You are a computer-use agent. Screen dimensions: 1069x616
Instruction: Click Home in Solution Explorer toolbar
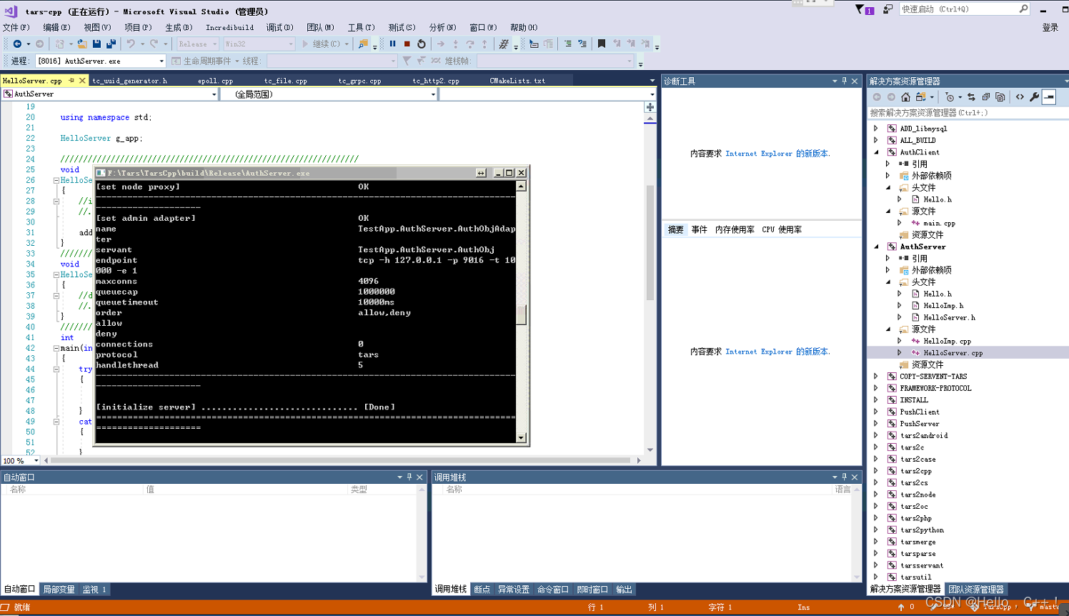point(905,96)
